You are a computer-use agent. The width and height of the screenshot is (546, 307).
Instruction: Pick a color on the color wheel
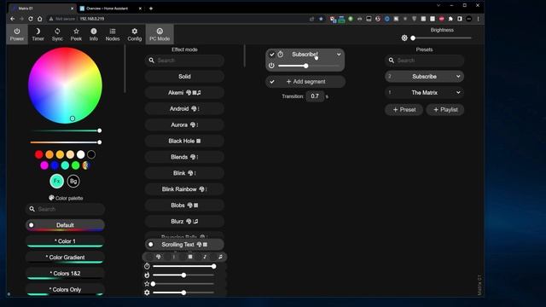coord(65,85)
